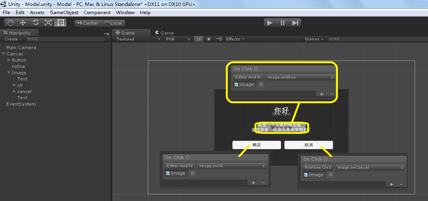428x201 pixels.
Task: Select the Text item just above EventSystem
Action: click(x=22, y=98)
